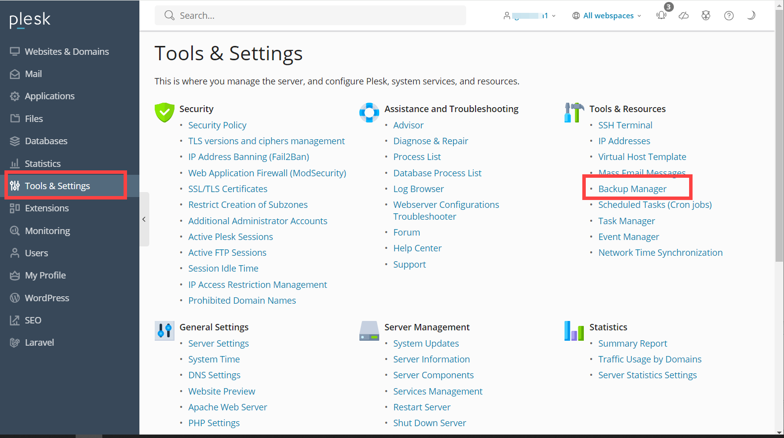Open SSH Terminal link
784x438 pixels.
coord(625,125)
